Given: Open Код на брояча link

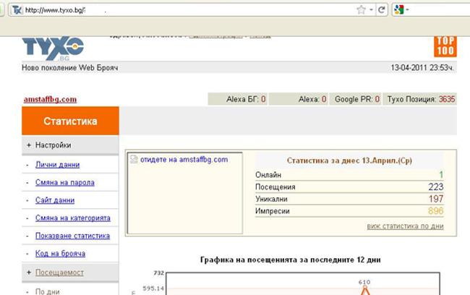Looking at the screenshot, I should (x=60, y=254).
